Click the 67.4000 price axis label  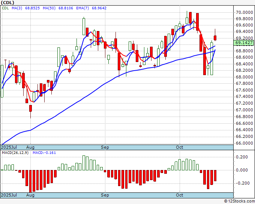pos(244,96)
